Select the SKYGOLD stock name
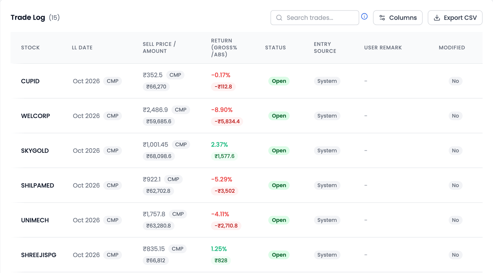Viewport: 493px width, 273px height. (35, 151)
